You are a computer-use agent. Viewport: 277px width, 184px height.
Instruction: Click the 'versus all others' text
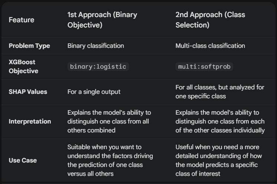(90, 174)
